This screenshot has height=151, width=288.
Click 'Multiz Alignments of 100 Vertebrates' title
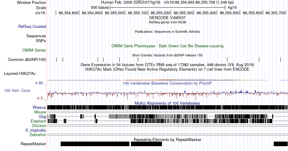tap(167, 103)
